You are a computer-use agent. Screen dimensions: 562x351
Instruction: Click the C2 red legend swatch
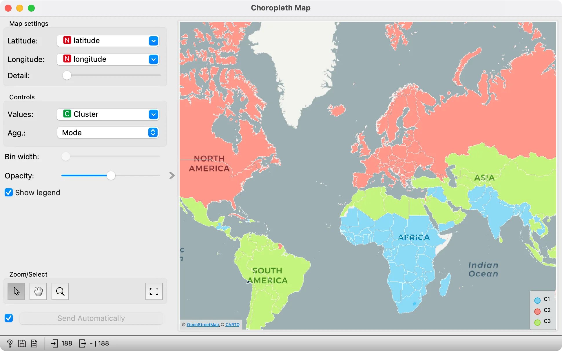click(537, 312)
